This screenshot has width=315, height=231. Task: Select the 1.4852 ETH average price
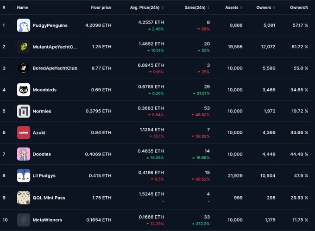coord(151,44)
